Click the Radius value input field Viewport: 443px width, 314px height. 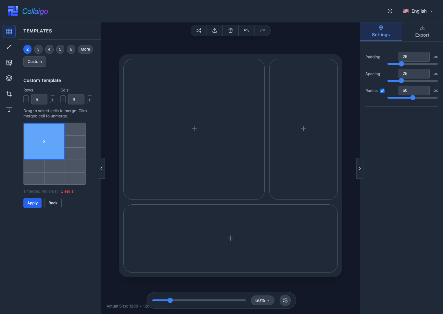point(414,91)
